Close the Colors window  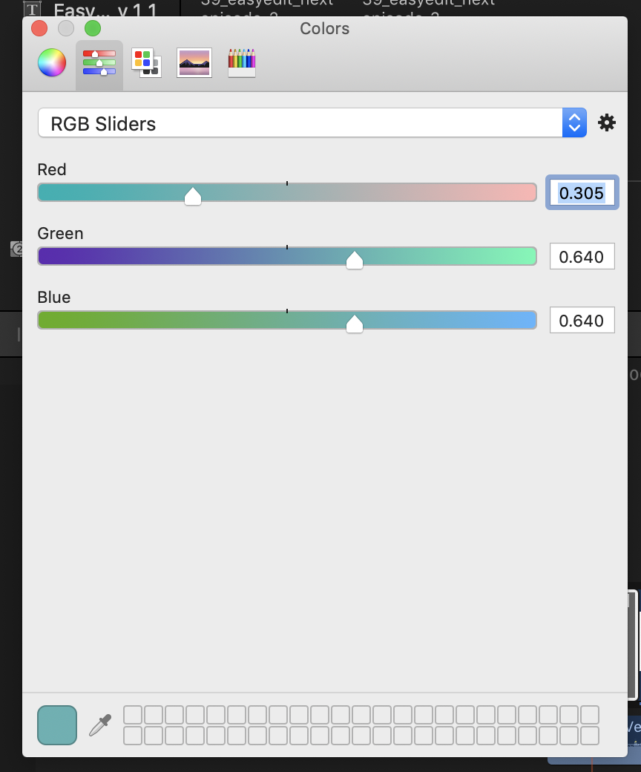click(39, 29)
